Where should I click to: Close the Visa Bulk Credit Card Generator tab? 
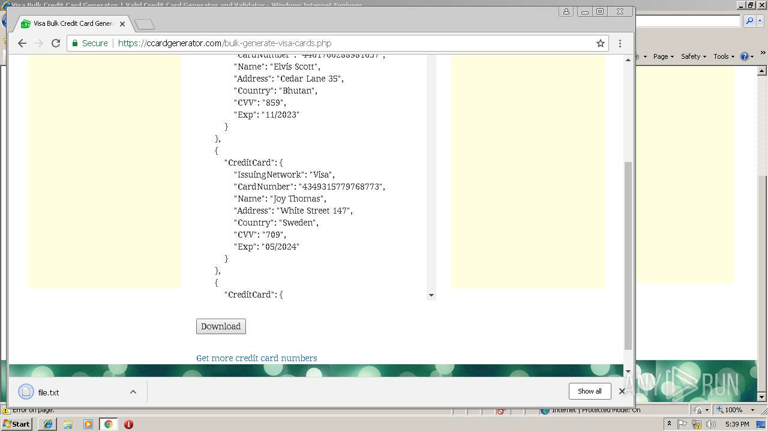(x=122, y=24)
